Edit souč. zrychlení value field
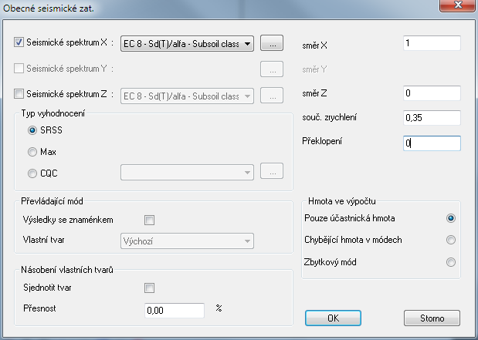 tap(432, 117)
